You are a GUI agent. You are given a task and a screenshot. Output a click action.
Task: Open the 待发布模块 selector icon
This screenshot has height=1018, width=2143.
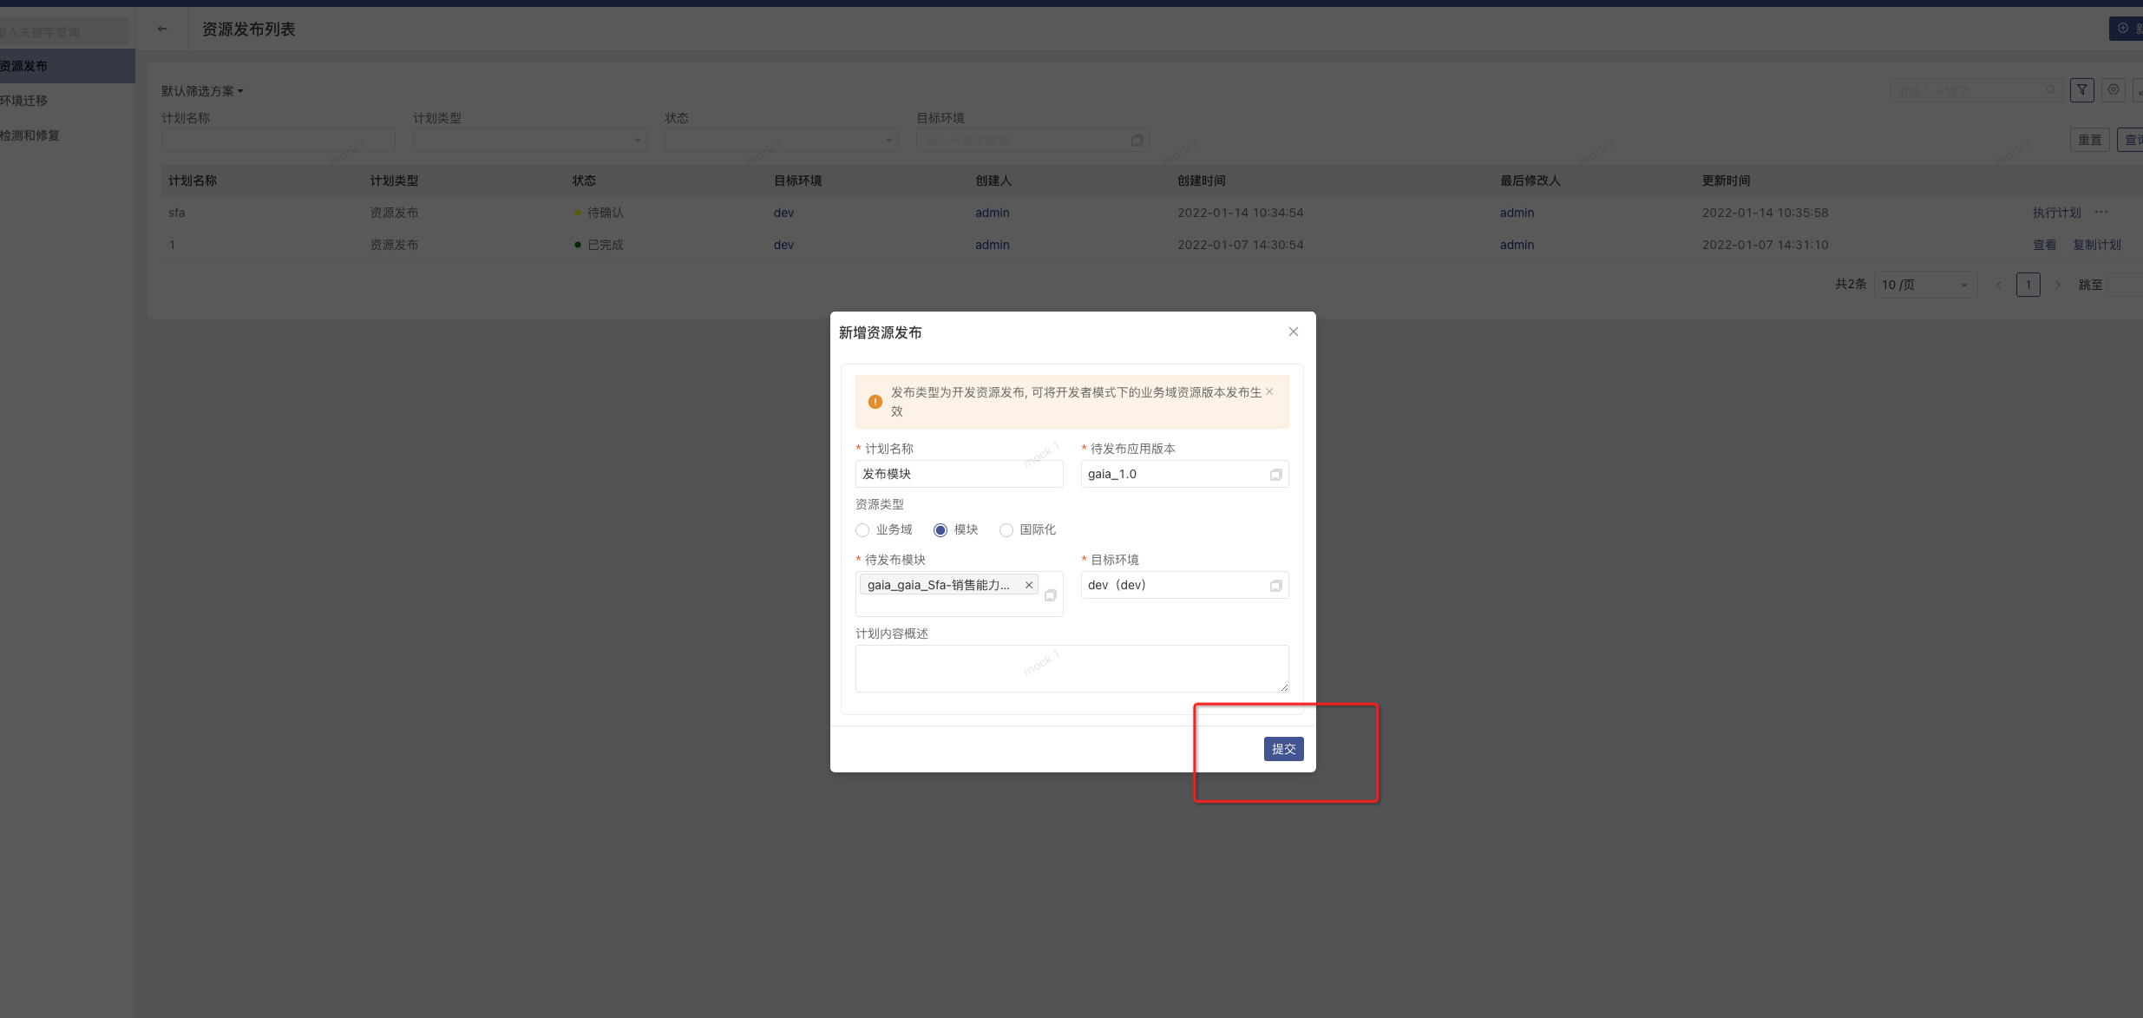1050,595
